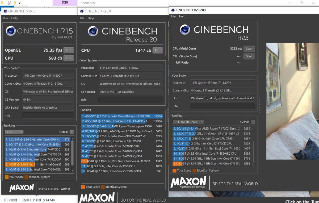319x203 pixels.
Task: Run the OpenGL test in Cinebench R15
Action: pos(69,50)
